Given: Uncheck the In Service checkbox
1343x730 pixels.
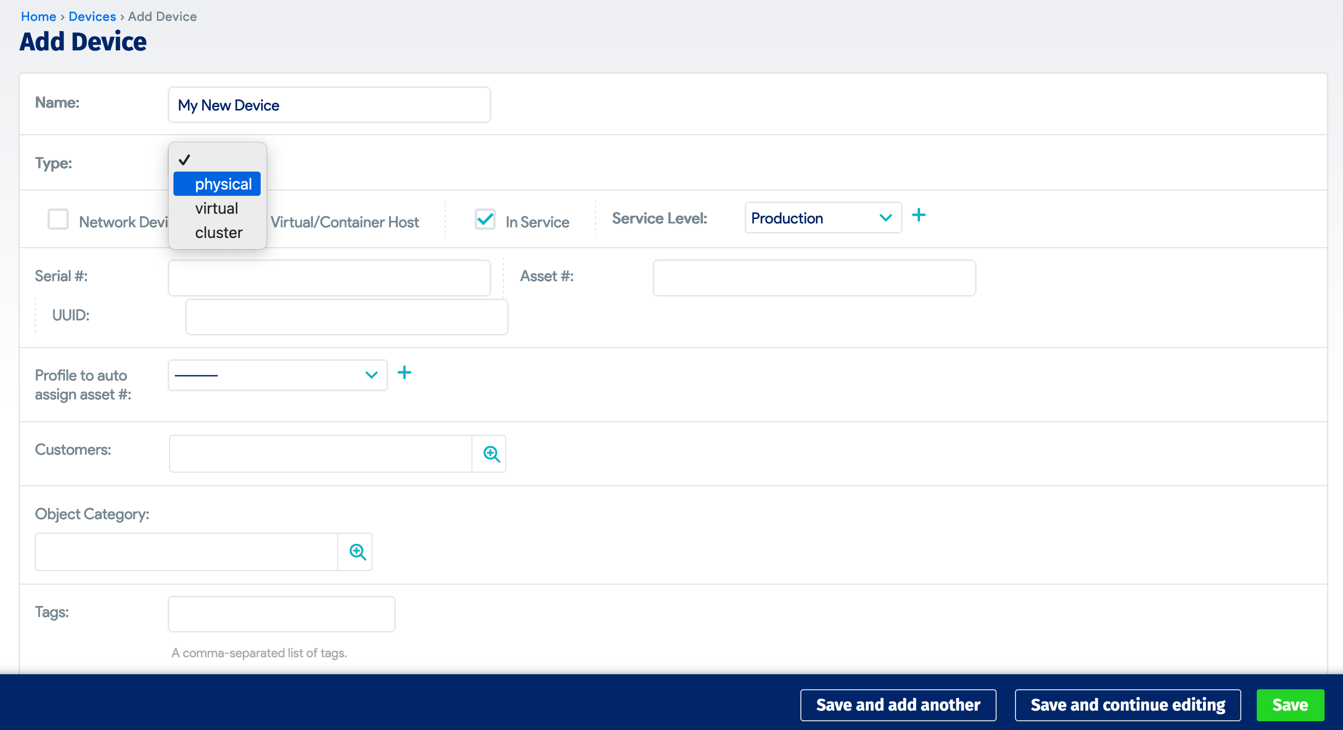Looking at the screenshot, I should [485, 220].
